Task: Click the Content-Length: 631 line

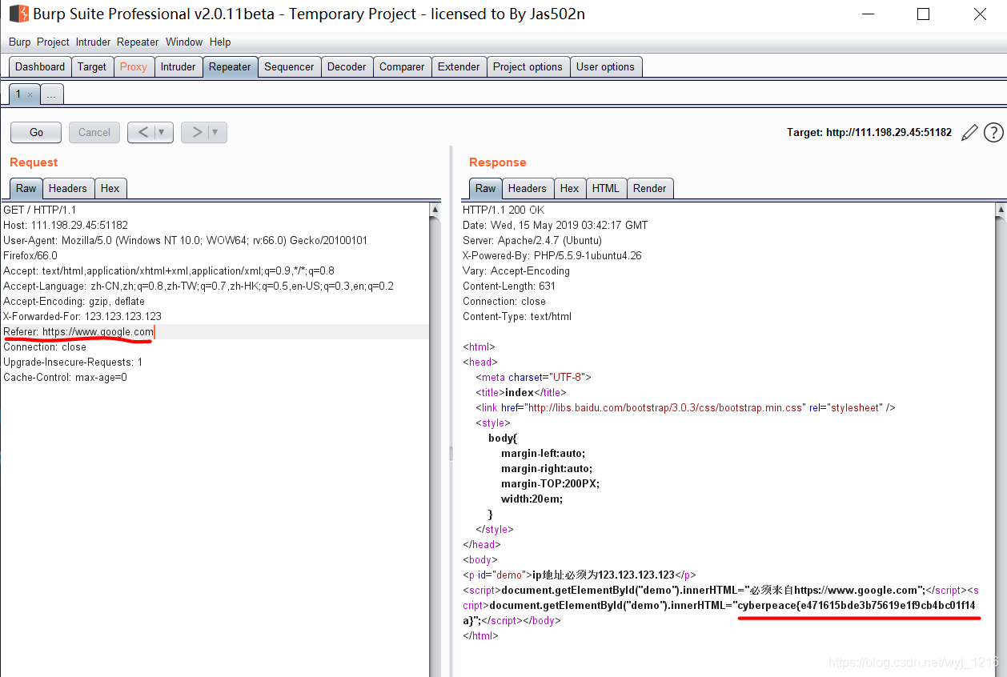Action: [x=509, y=286]
